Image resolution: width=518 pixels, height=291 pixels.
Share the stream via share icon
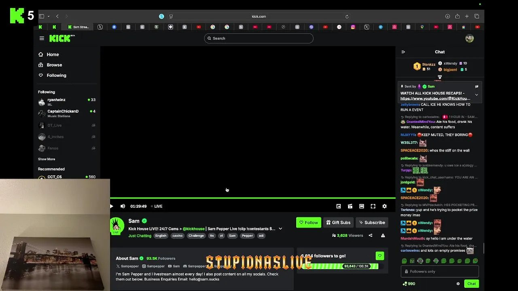370,235
